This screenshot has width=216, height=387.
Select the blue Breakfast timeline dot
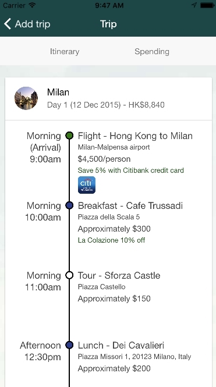pos(69,205)
